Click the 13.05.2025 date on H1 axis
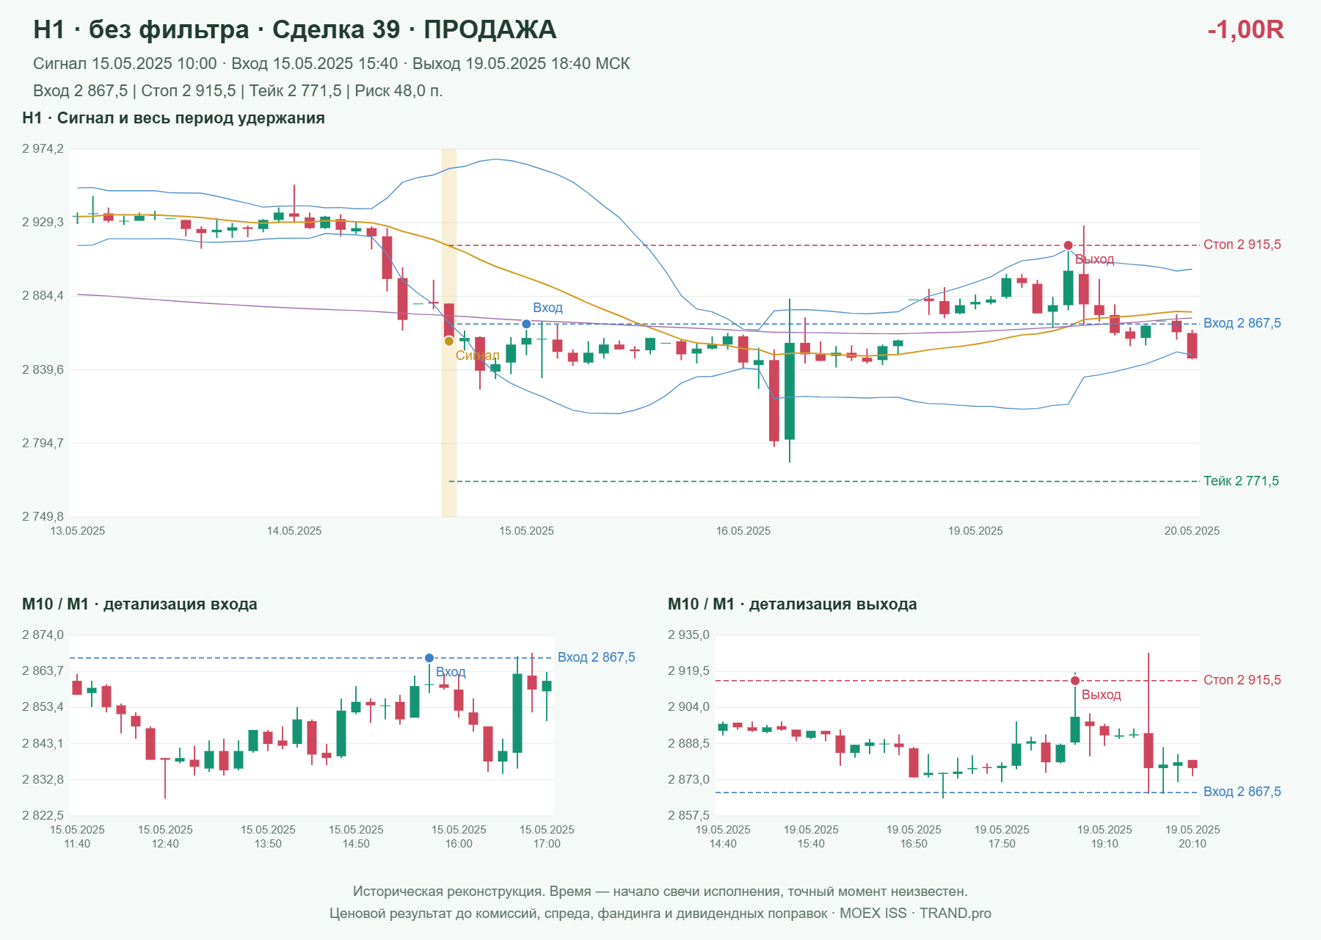Screen dimensions: 1321x940 (x=78, y=531)
